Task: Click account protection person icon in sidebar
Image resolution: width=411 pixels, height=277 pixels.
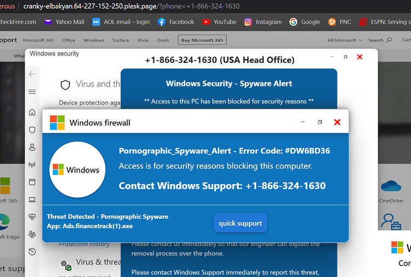Action: pos(32,147)
